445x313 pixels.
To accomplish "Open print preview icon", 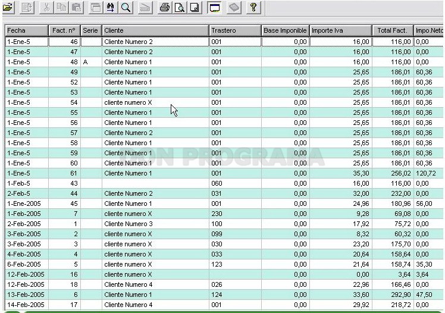I will (x=180, y=7).
